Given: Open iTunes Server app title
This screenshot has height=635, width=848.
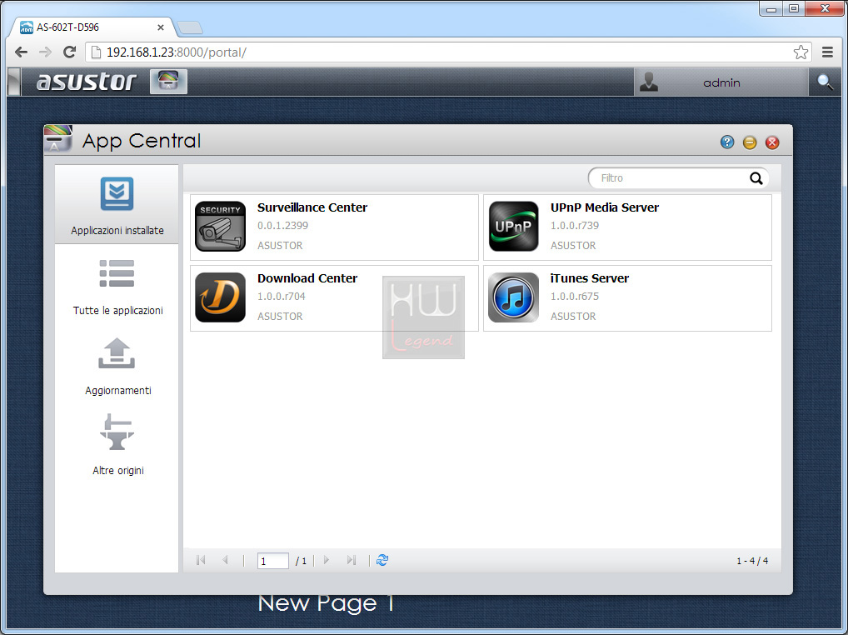Looking at the screenshot, I should click(590, 278).
